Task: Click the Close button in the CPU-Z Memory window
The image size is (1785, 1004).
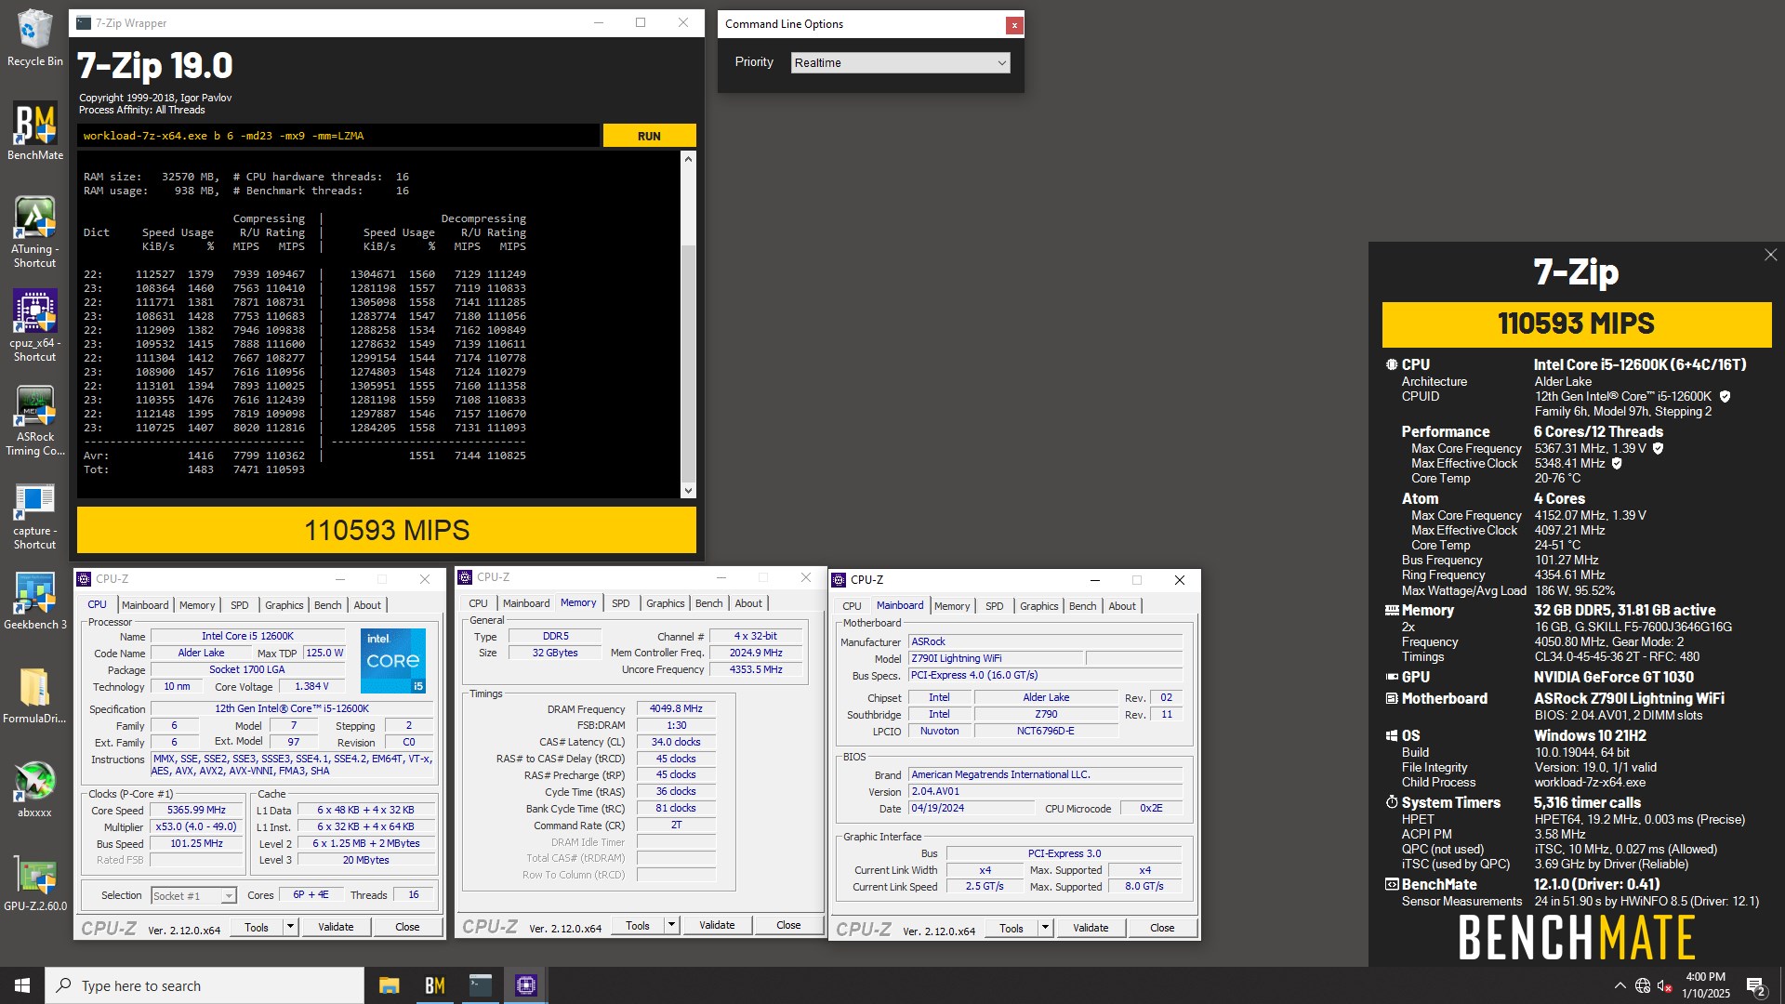Action: pyautogui.click(x=788, y=925)
